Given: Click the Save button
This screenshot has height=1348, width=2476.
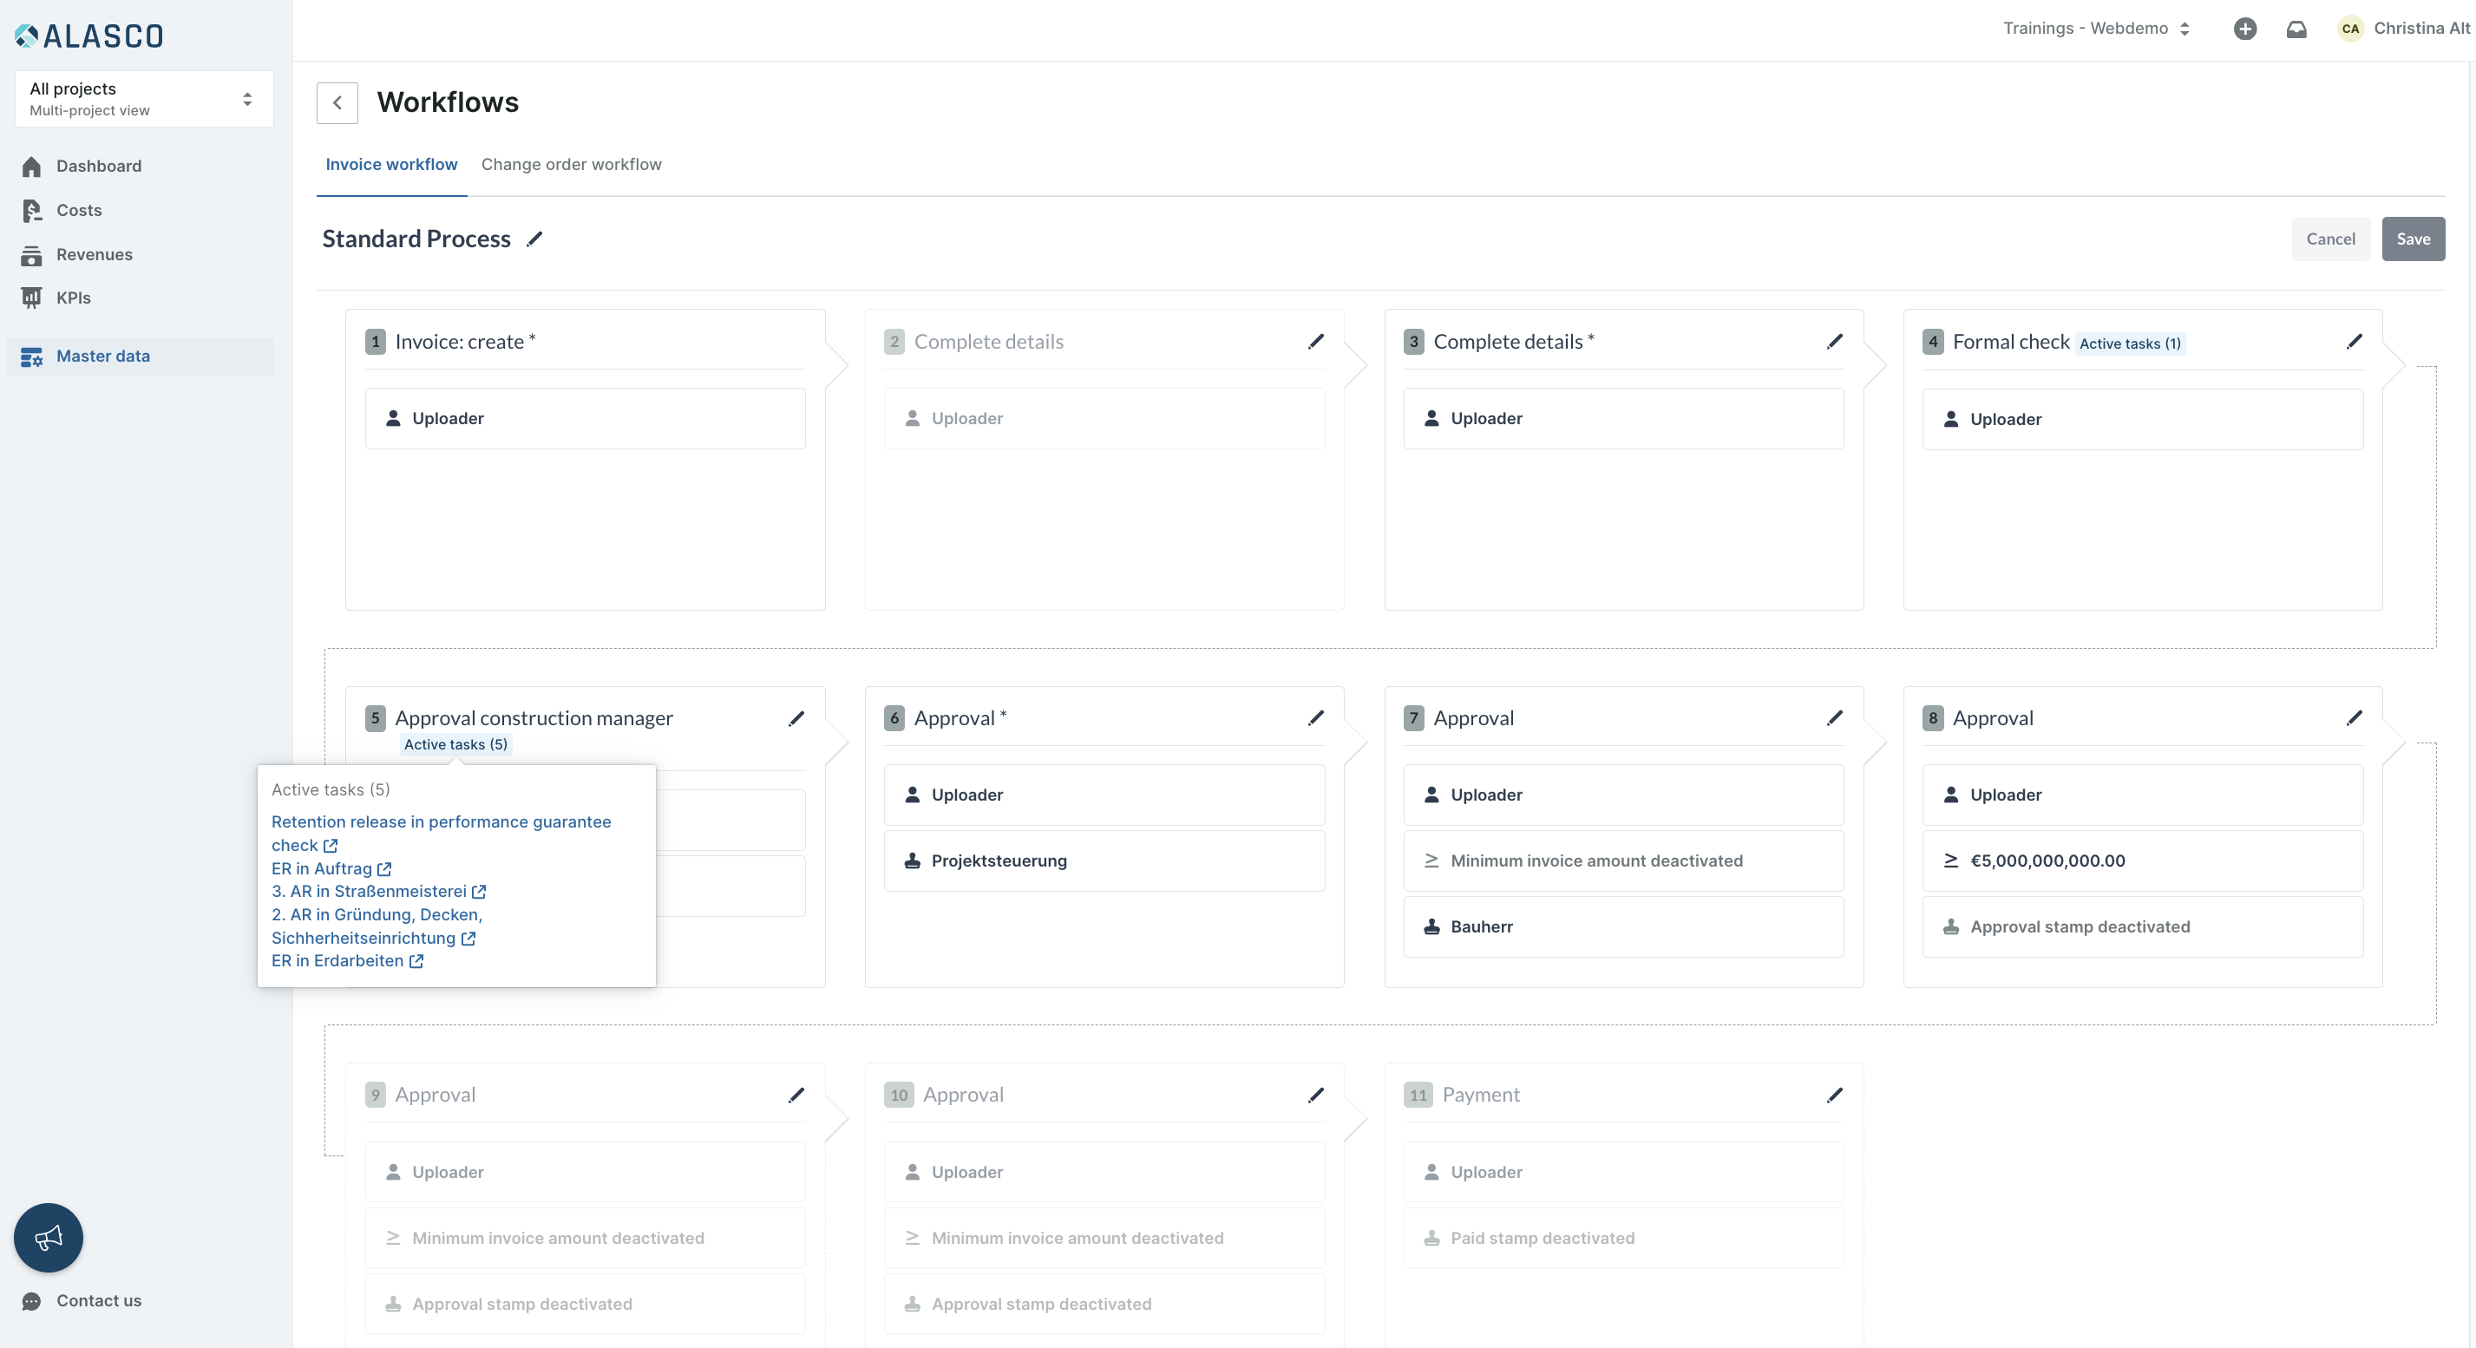Looking at the screenshot, I should coord(2413,239).
